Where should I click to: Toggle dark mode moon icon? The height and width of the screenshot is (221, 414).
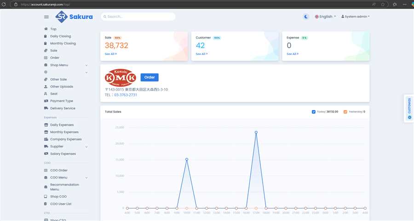pos(306,17)
